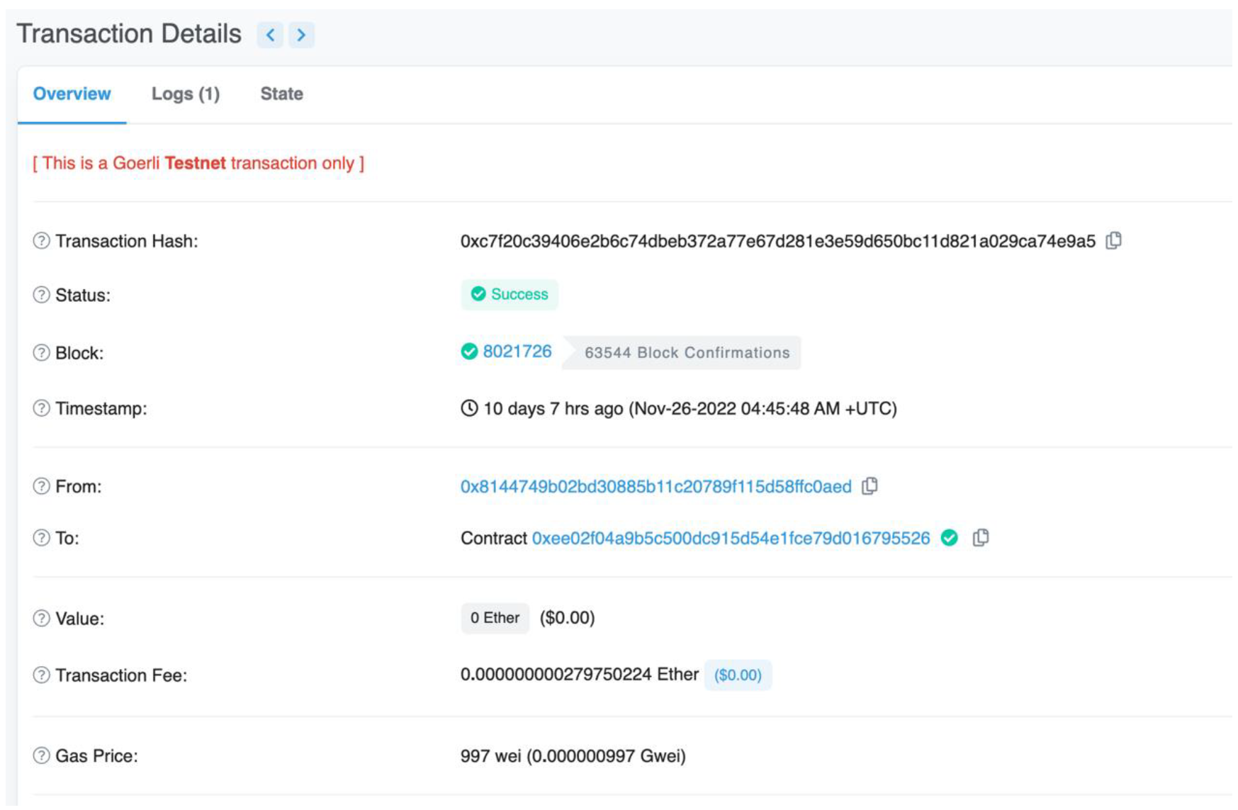Click the help icon beside Transaction Fee

click(42, 675)
